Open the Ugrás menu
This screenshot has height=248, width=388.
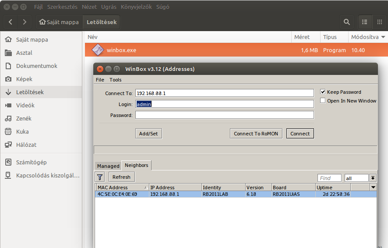coord(109,7)
